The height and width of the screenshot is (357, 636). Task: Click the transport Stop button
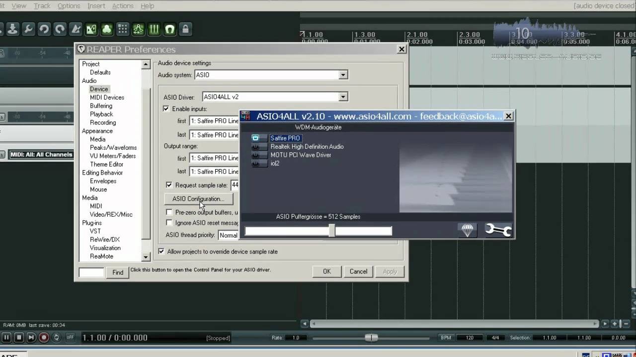[19, 338]
